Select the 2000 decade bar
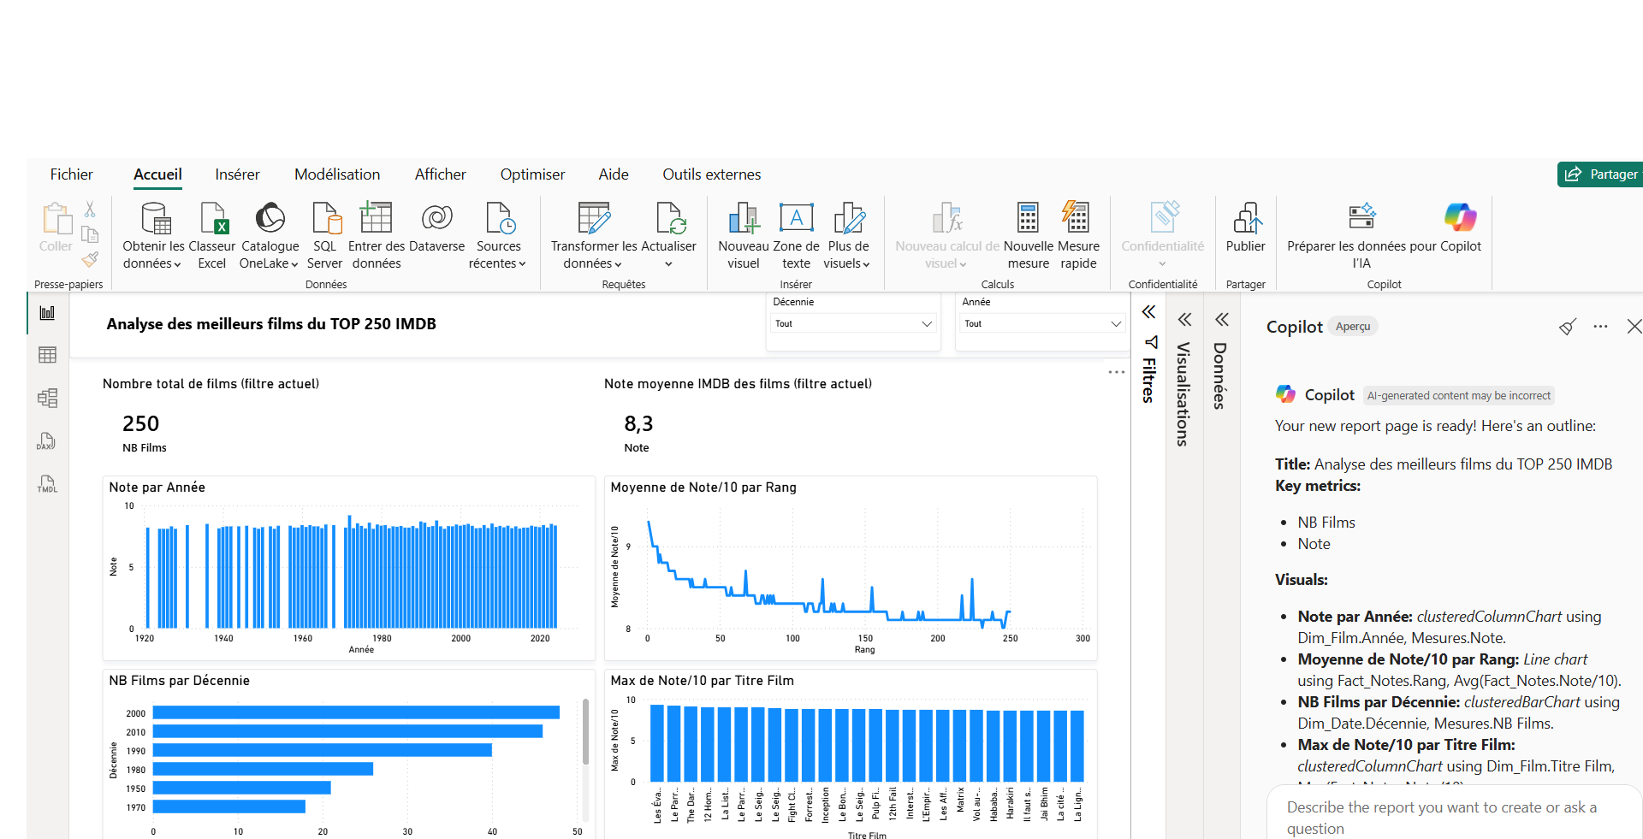Viewport: 1643px width, 839px height. [356, 712]
